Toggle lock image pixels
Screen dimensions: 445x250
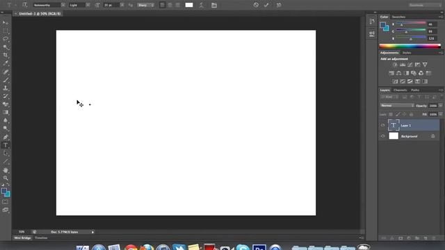coord(398,115)
